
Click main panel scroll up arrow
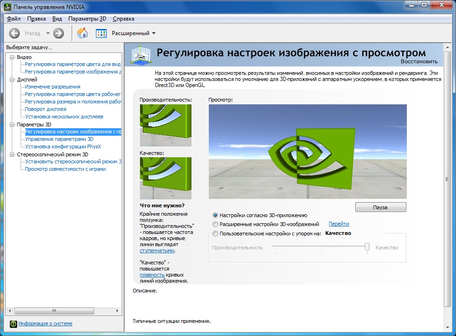(x=447, y=47)
